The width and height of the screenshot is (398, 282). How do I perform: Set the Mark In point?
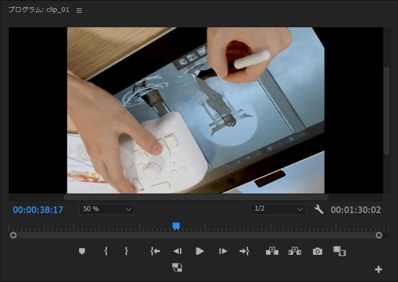click(x=106, y=251)
